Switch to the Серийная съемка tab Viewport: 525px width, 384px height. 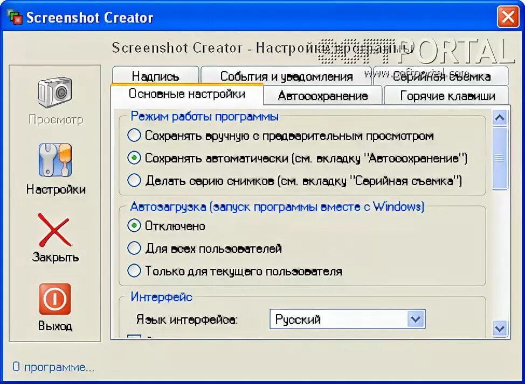441,76
